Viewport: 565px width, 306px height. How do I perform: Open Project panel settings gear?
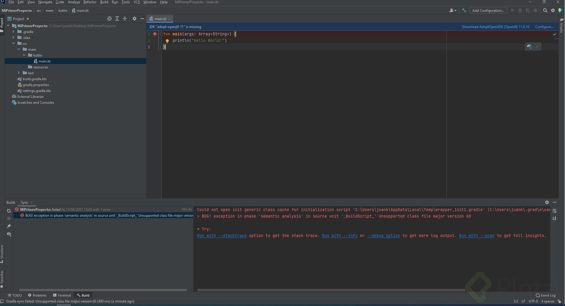coord(135,19)
